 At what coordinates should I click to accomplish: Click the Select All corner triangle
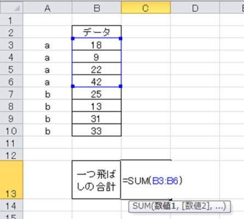point(17,8)
